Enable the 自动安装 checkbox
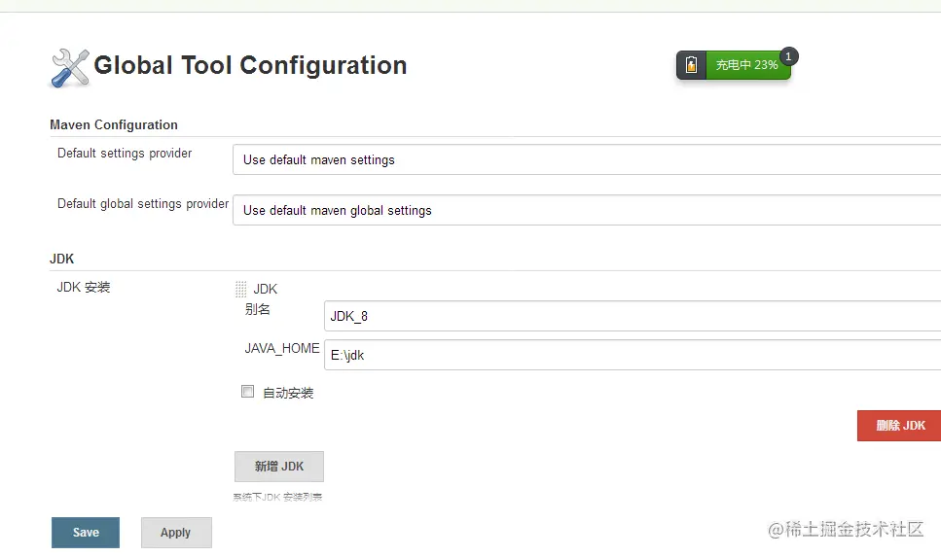The width and height of the screenshot is (941, 556). [247, 392]
